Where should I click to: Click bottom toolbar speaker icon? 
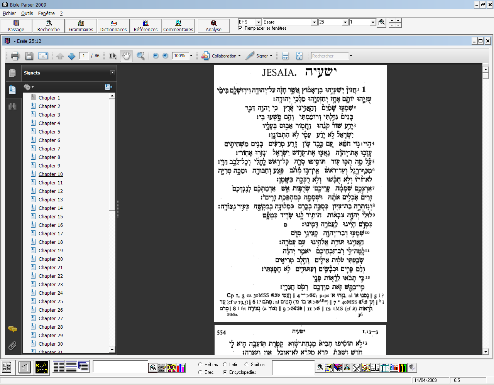pyautogui.click(x=412, y=367)
